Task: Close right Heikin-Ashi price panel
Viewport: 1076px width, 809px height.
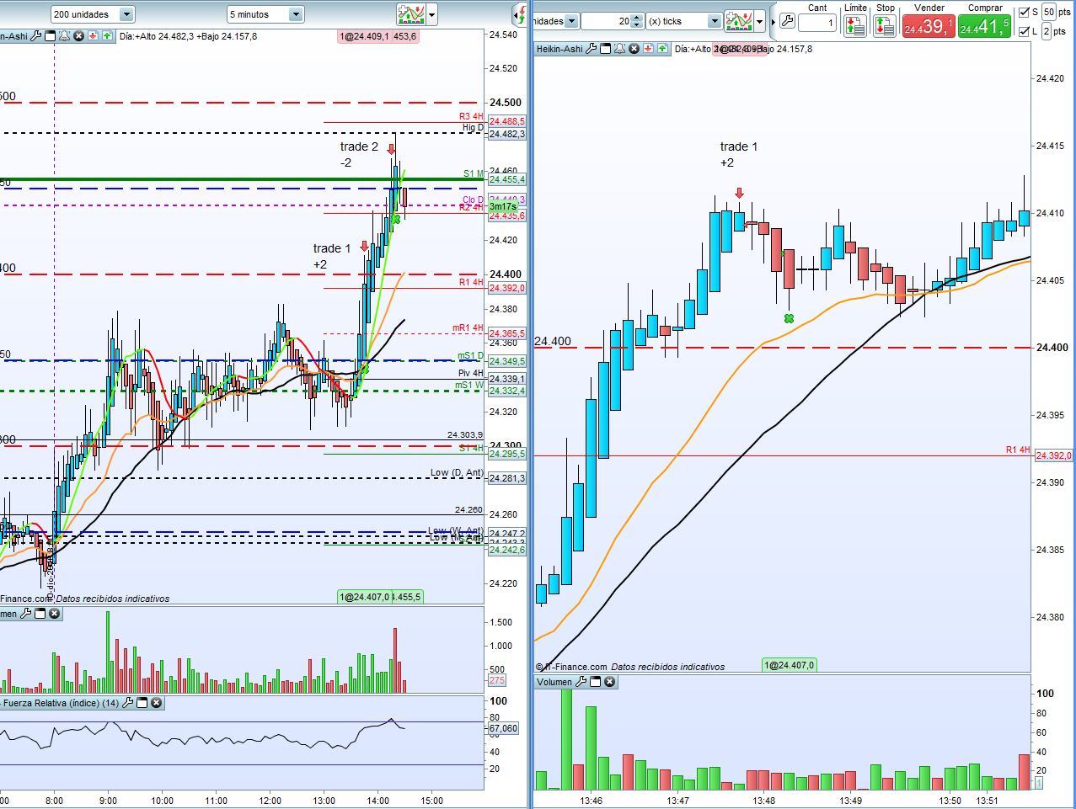Action: point(634,49)
